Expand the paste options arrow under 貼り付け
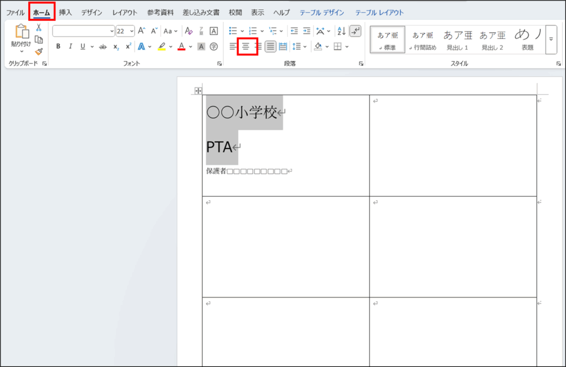The image size is (566, 367). click(x=22, y=51)
